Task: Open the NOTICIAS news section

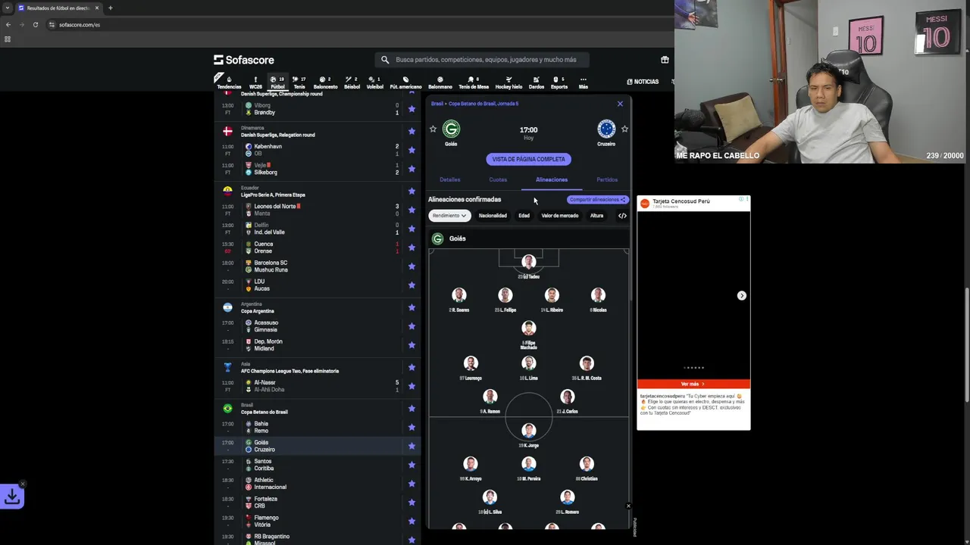Action: [x=643, y=82]
